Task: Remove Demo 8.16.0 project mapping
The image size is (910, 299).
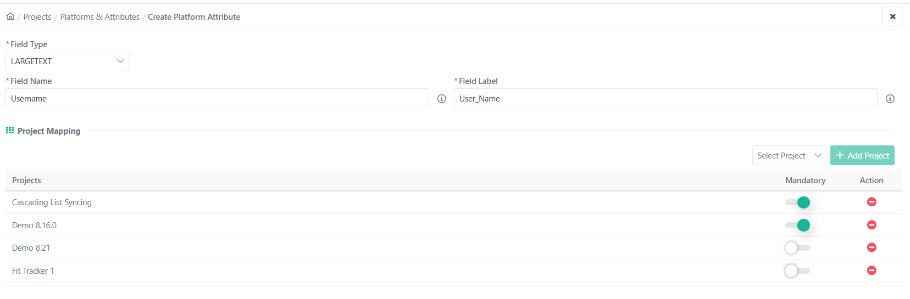Action: (x=872, y=225)
